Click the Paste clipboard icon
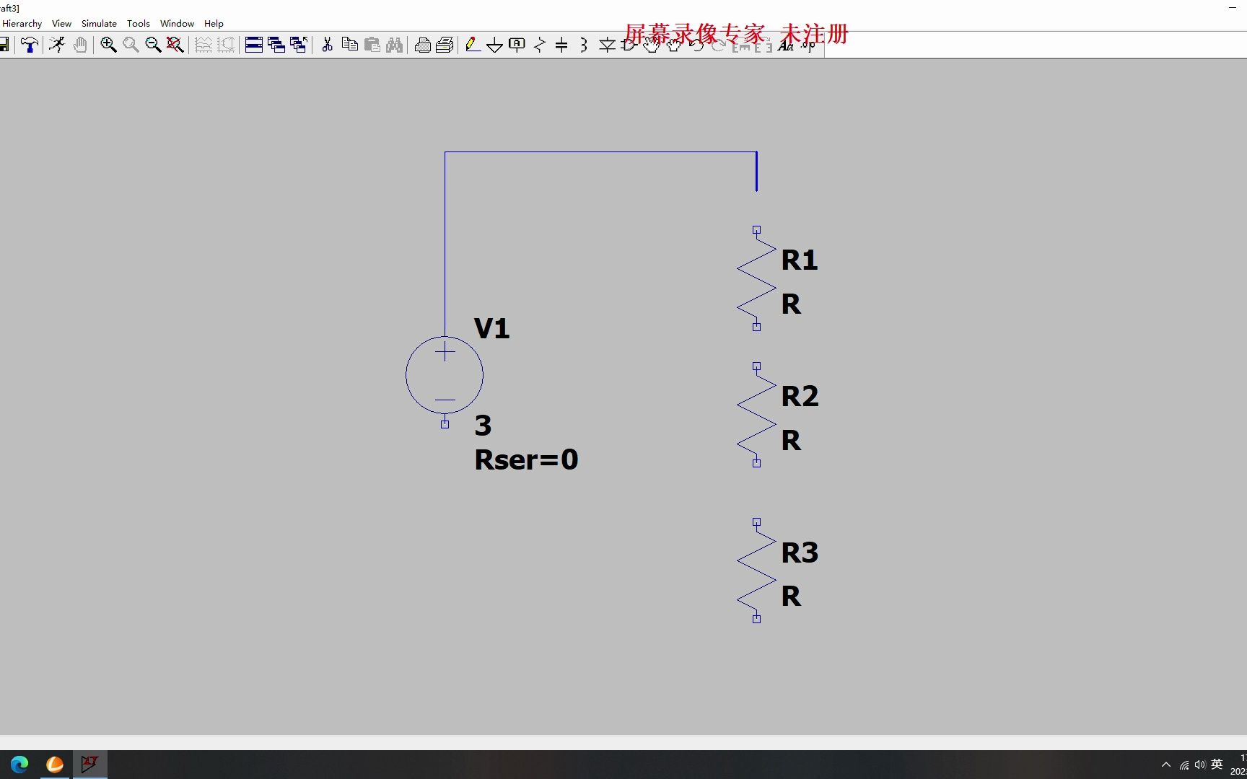The image size is (1247, 779). pos(372,45)
